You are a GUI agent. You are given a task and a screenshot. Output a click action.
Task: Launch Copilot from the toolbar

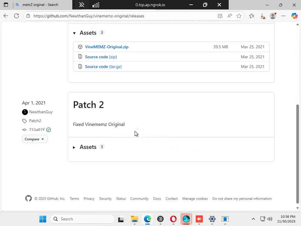pos(294,16)
